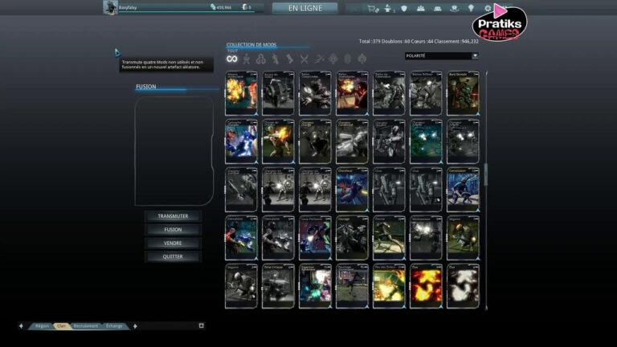This screenshot has height=347, width=617.
Task: Click the Total mods statistics text
Action: [419, 41]
